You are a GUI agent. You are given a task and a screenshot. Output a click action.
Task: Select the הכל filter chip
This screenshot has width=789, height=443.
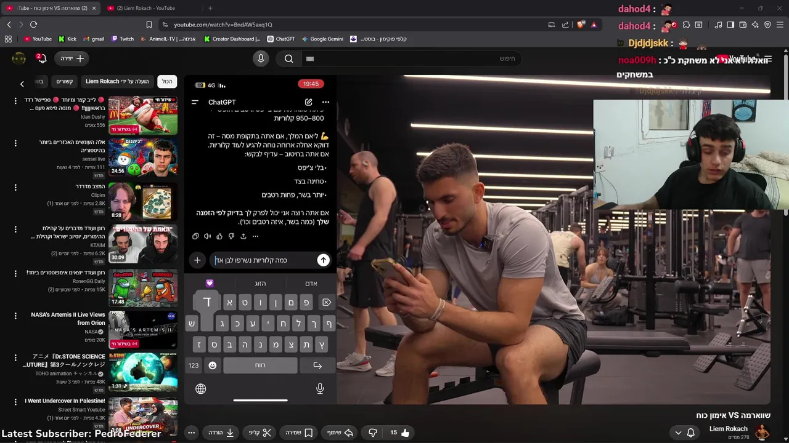(167, 81)
